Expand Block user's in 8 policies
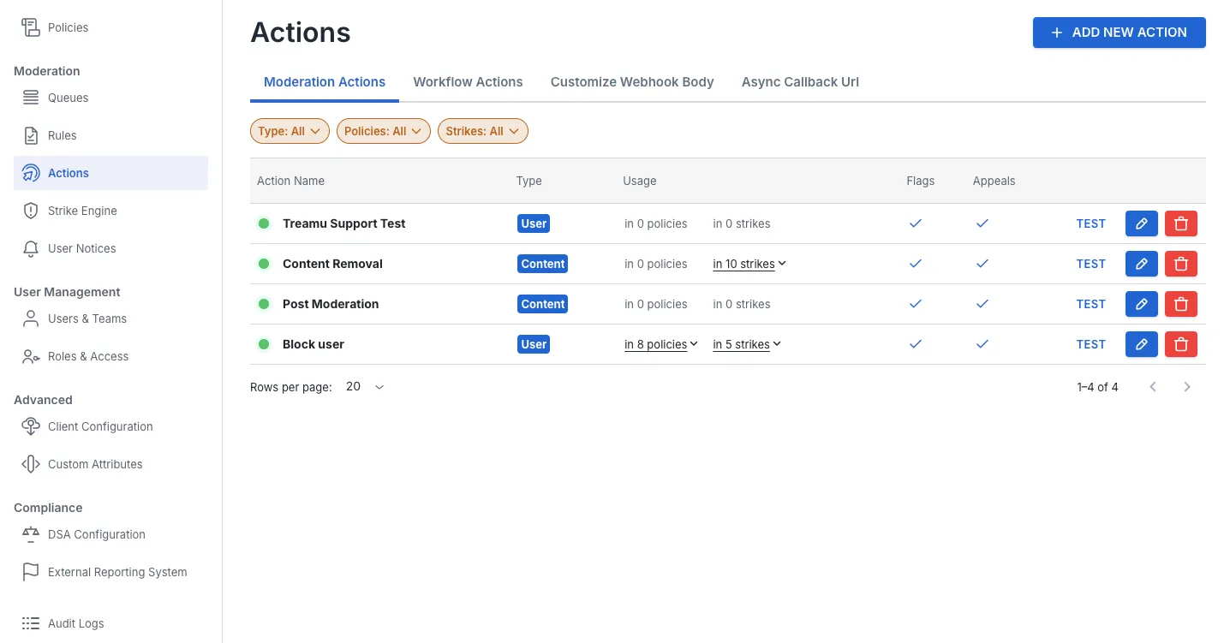 coord(661,344)
